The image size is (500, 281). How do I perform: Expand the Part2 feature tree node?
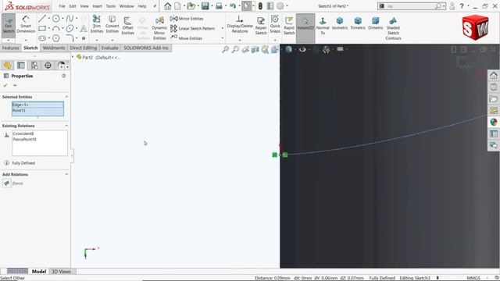coord(73,57)
